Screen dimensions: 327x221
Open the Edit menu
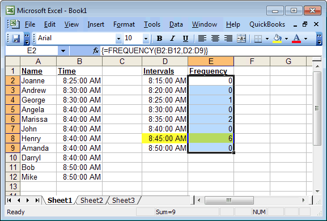pyautogui.click(x=50, y=24)
